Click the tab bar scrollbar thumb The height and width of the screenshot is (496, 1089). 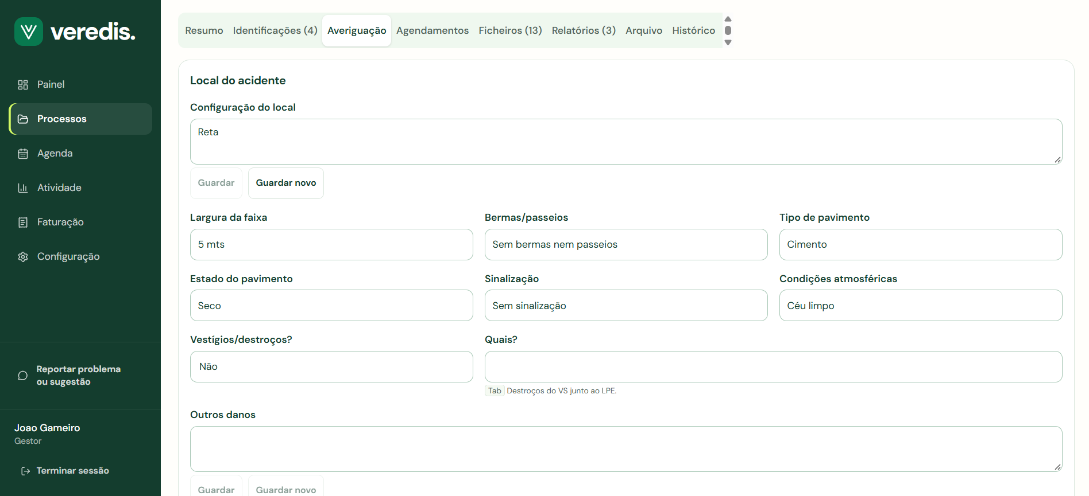click(x=728, y=30)
